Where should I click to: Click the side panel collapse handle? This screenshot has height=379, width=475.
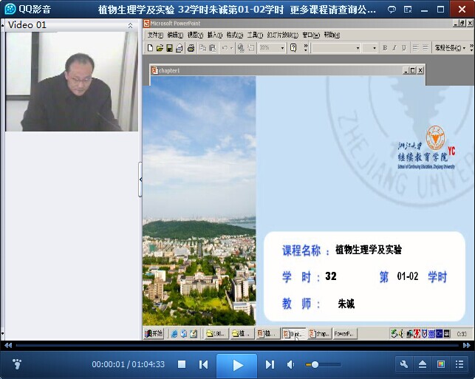pyautogui.click(x=140, y=180)
